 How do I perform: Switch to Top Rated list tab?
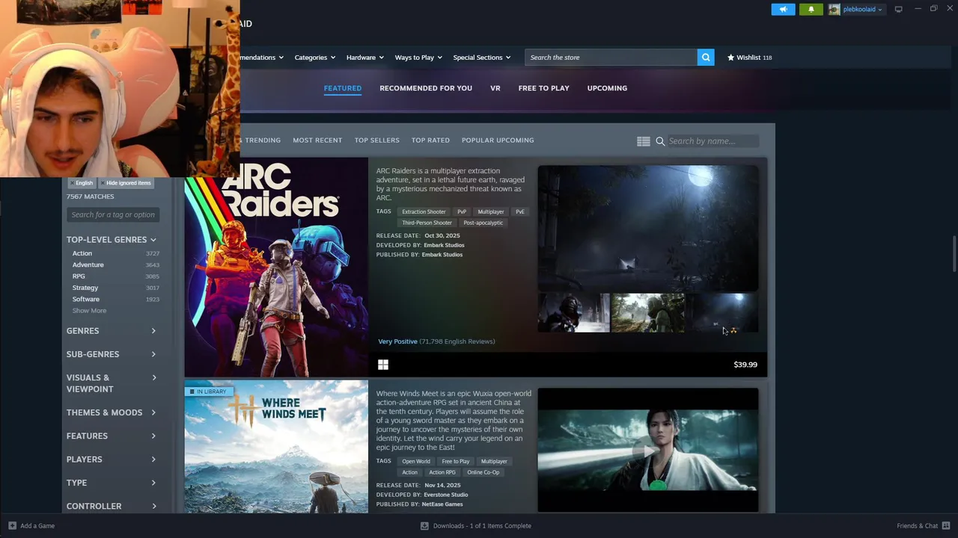(x=430, y=140)
